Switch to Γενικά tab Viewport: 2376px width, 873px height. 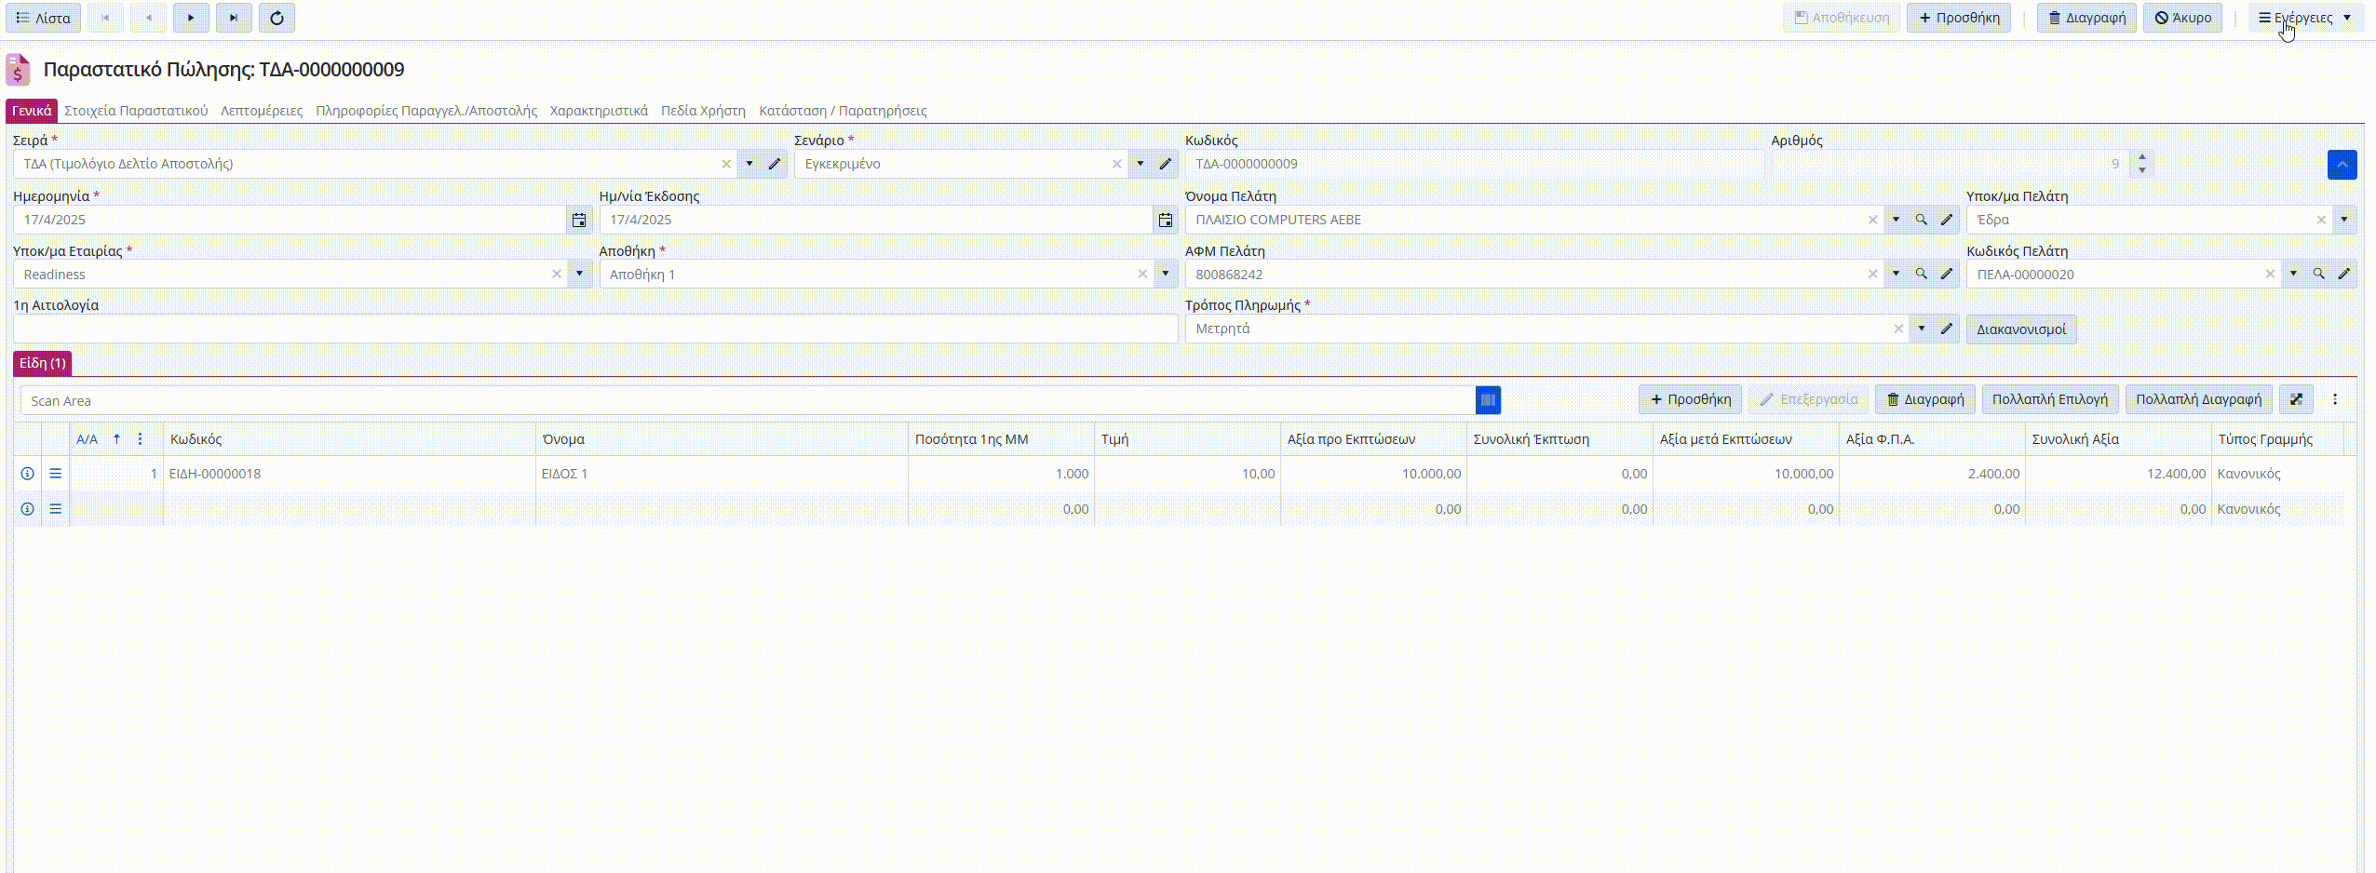tap(32, 111)
